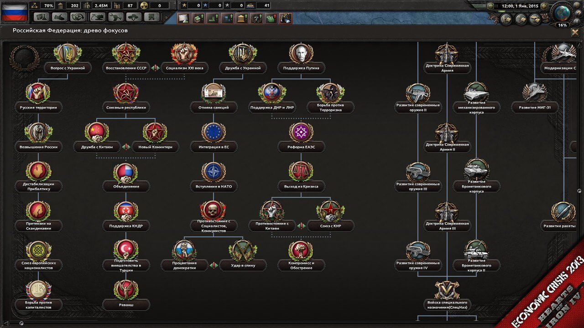Open country view via Russian flag

pyautogui.click(x=14, y=12)
